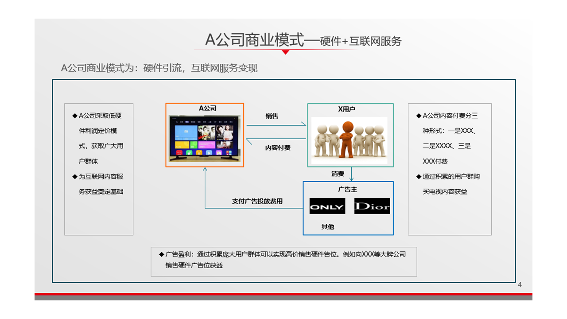
Task: Click the red footer bar
Action: [283, 294]
